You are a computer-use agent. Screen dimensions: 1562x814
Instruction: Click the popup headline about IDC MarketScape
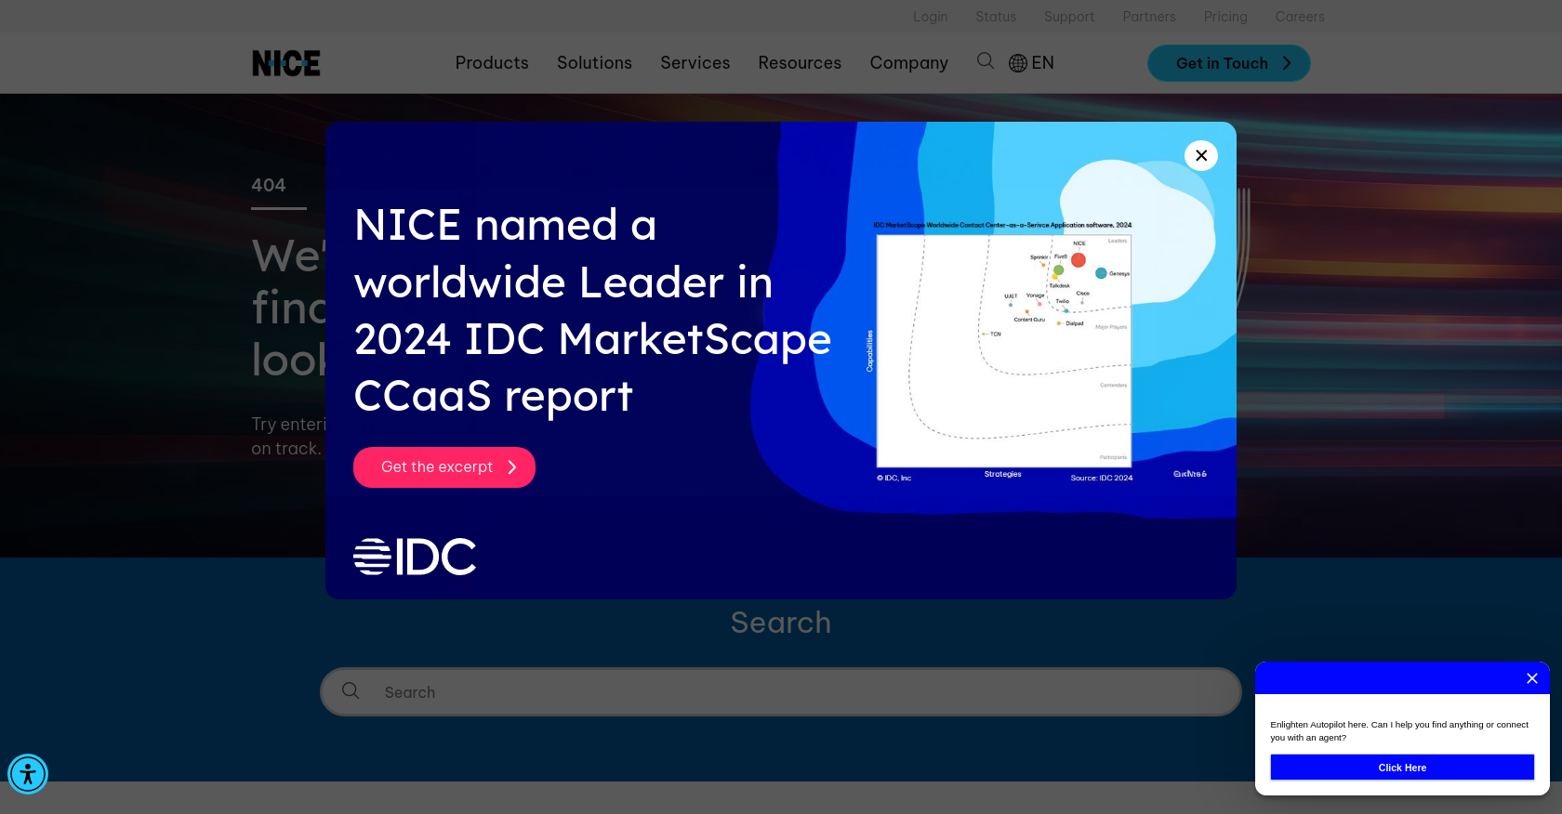pos(592,310)
